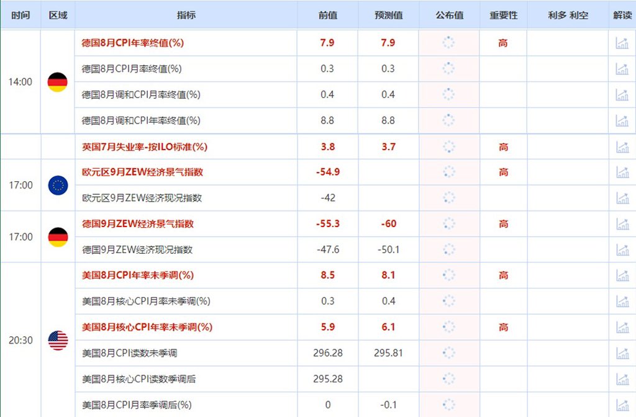Open chart icon for 美国8月CPI年率未季调 row

coord(622,276)
